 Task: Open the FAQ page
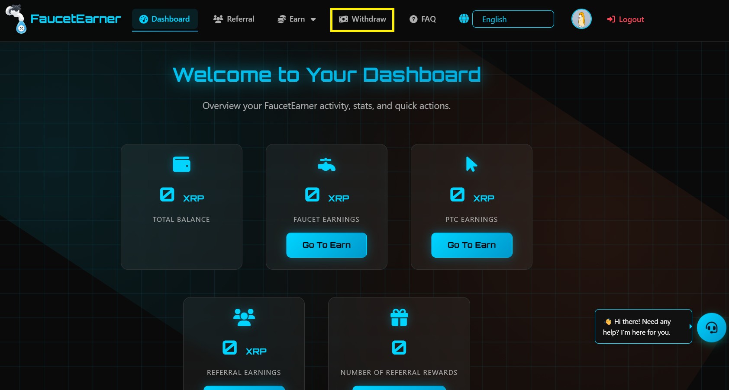click(423, 19)
